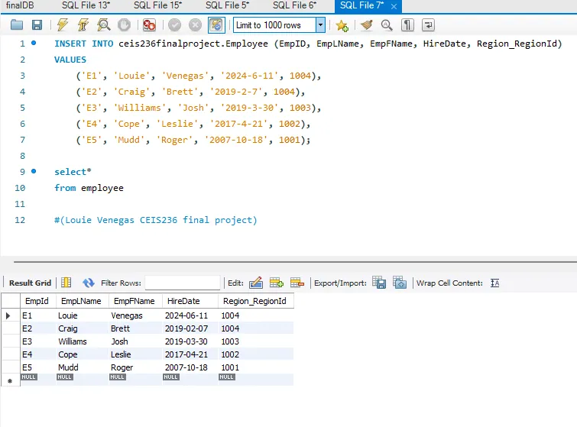Select cell Louie in result grid
The image size is (577, 427).
[x=82, y=315]
